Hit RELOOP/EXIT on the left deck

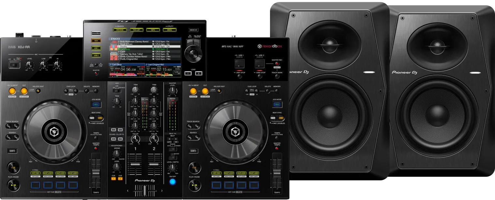38,91
